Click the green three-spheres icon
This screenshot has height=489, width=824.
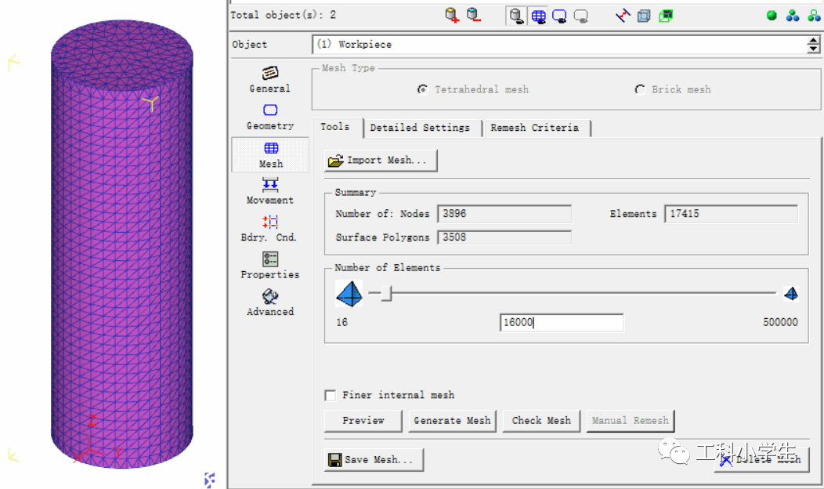click(814, 16)
